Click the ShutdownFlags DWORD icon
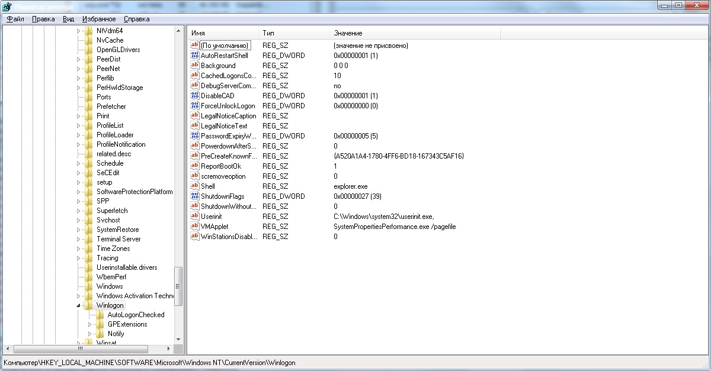This screenshot has height=371, width=711. (194, 196)
